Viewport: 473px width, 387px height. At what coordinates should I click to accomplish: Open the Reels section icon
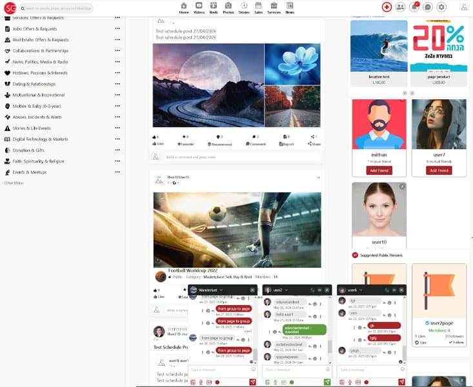[214, 8]
